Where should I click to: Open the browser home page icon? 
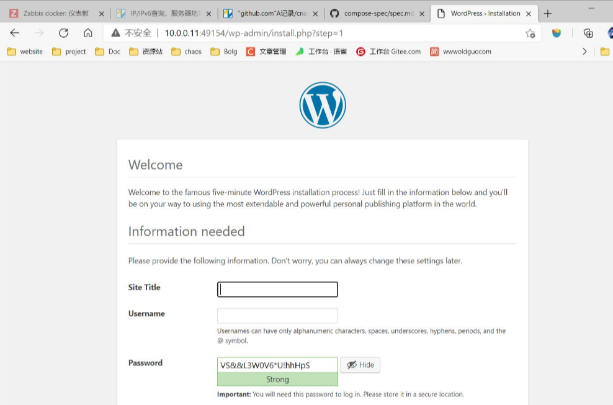tap(88, 33)
